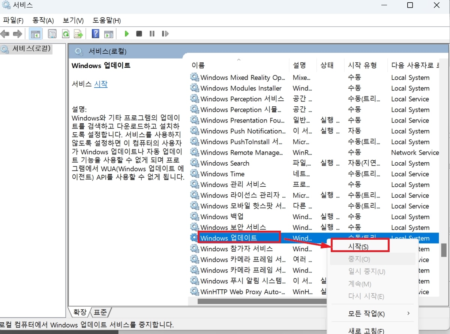
Task: Click the Export List toolbar icon
Action: point(78,34)
